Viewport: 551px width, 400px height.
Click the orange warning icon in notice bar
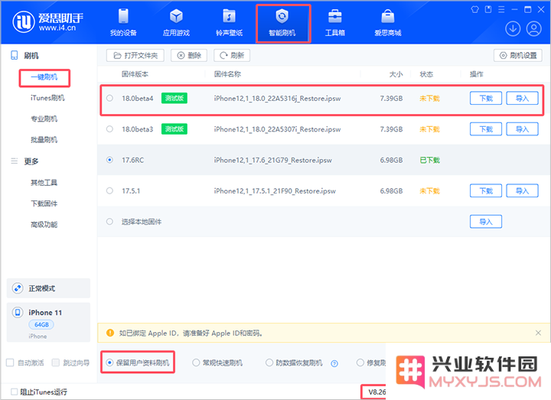click(x=110, y=333)
